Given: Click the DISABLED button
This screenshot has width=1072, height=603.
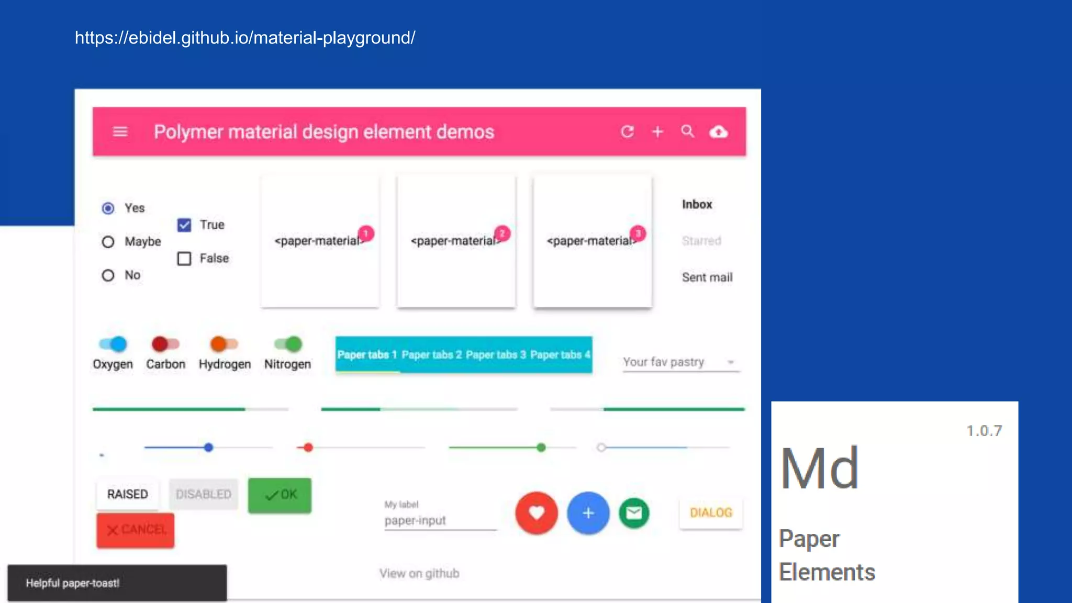Looking at the screenshot, I should click(x=203, y=494).
